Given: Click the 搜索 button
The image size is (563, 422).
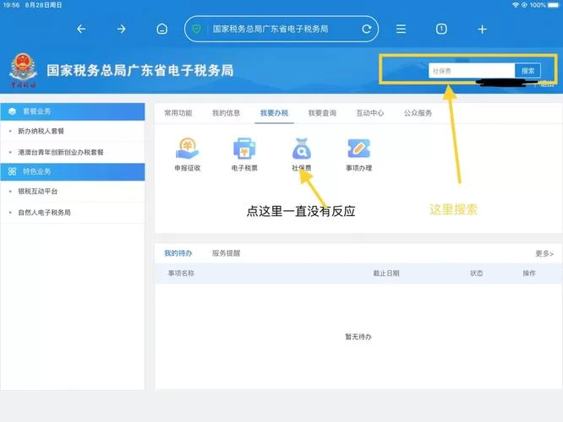Looking at the screenshot, I should 527,71.
